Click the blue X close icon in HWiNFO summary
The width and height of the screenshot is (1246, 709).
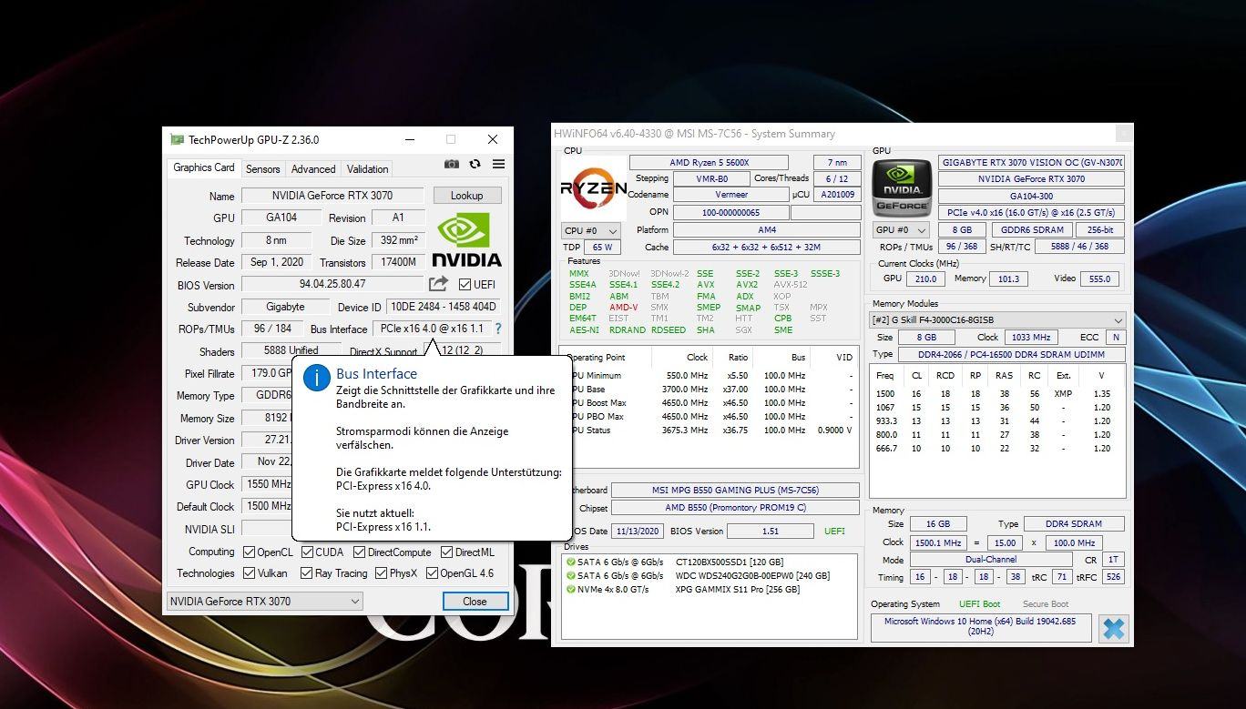pos(1113,628)
